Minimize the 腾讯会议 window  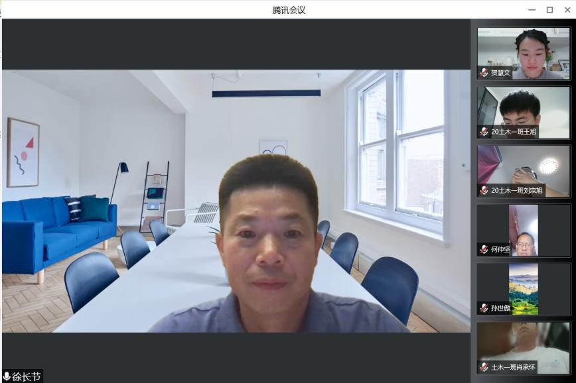532,9
